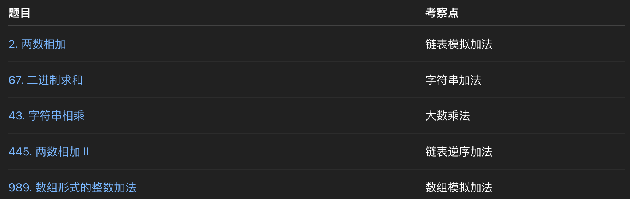The width and height of the screenshot is (630, 199).
Task: Click the "考察点" column header
Action: [x=442, y=13]
